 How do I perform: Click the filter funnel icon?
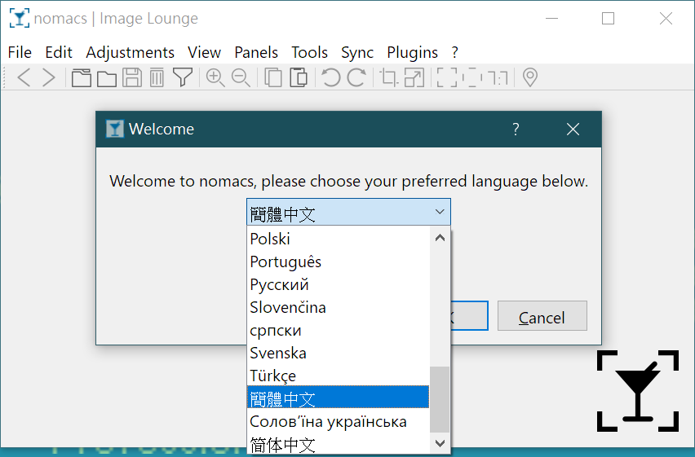[184, 77]
